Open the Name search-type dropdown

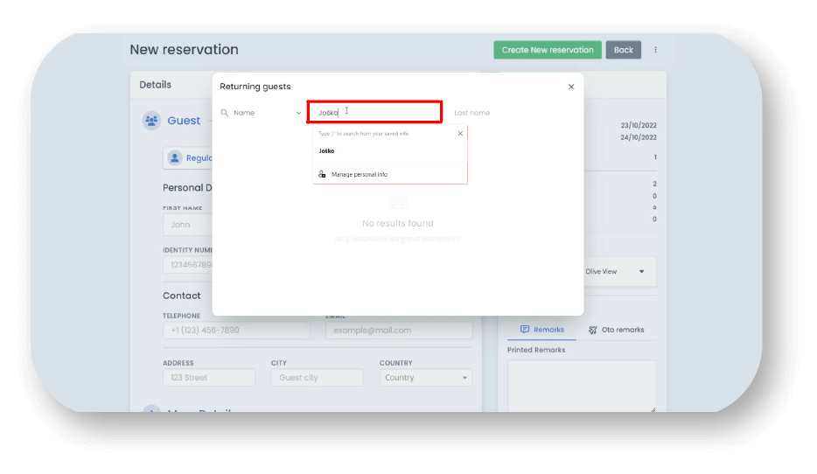click(x=266, y=113)
